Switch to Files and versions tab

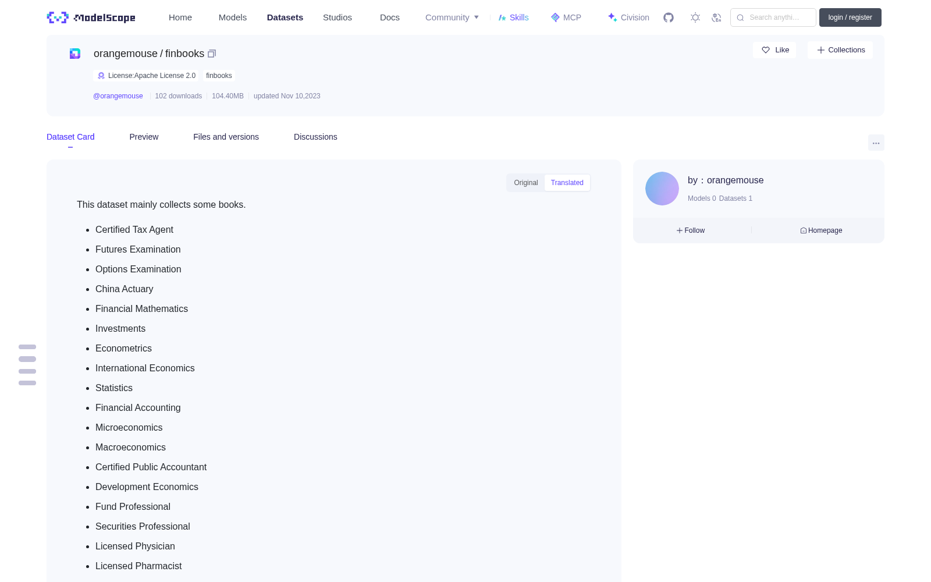pos(226,137)
